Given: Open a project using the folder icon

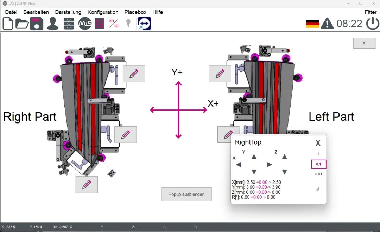Looking at the screenshot, I should pos(22,23).
